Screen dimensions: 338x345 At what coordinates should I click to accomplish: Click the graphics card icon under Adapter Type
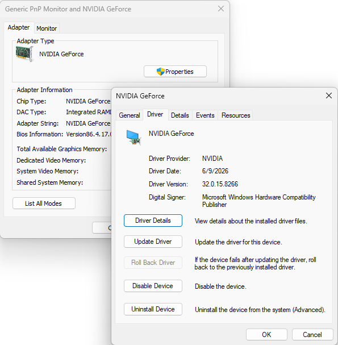tap(24, 54)
